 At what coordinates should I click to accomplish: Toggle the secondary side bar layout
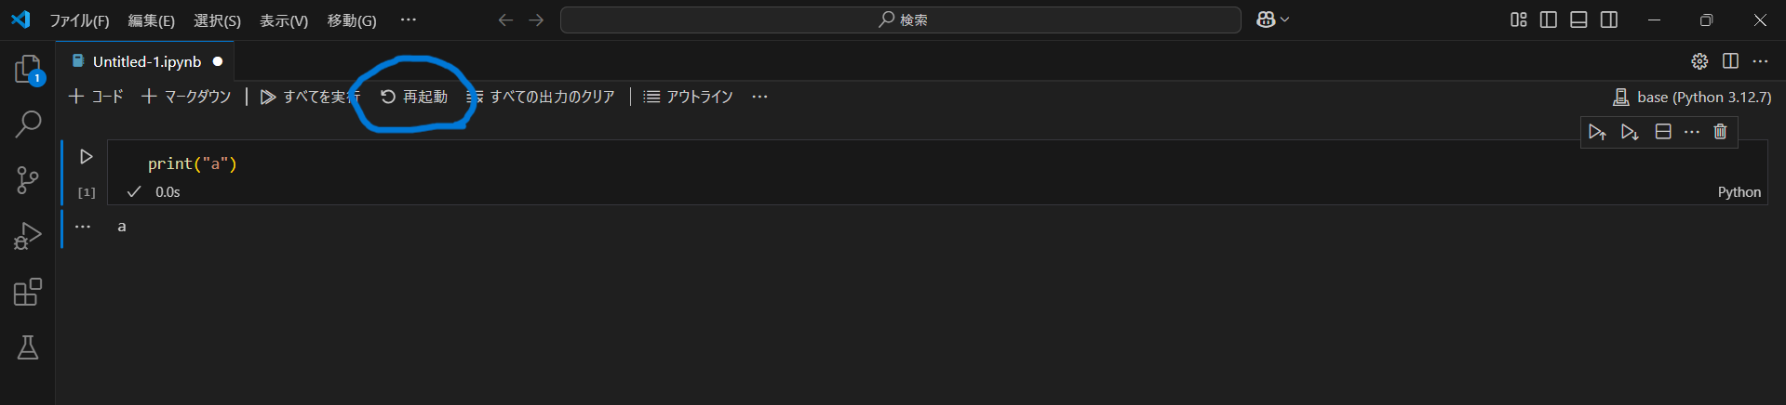(1609, 20)
